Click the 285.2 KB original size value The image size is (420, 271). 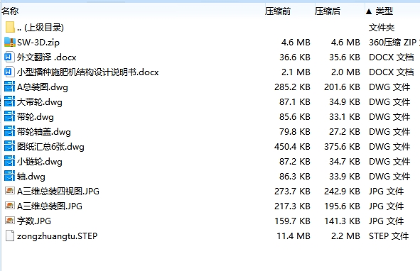coord(292,87)
